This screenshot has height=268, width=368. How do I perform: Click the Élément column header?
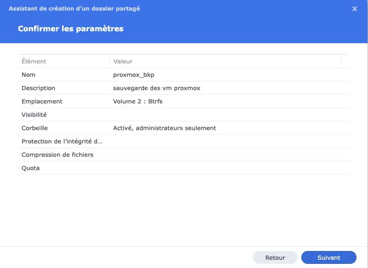(34, 61)
